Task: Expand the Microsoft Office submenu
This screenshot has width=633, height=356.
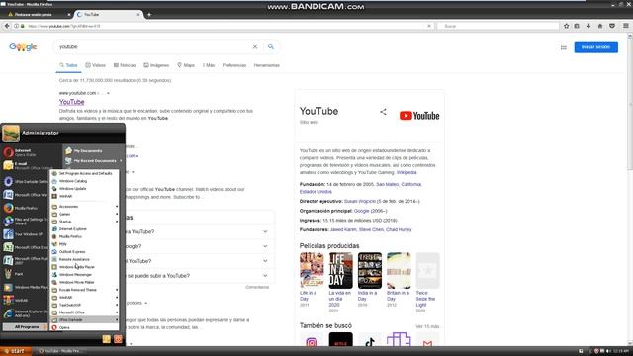Action: [x=84, y=312]
